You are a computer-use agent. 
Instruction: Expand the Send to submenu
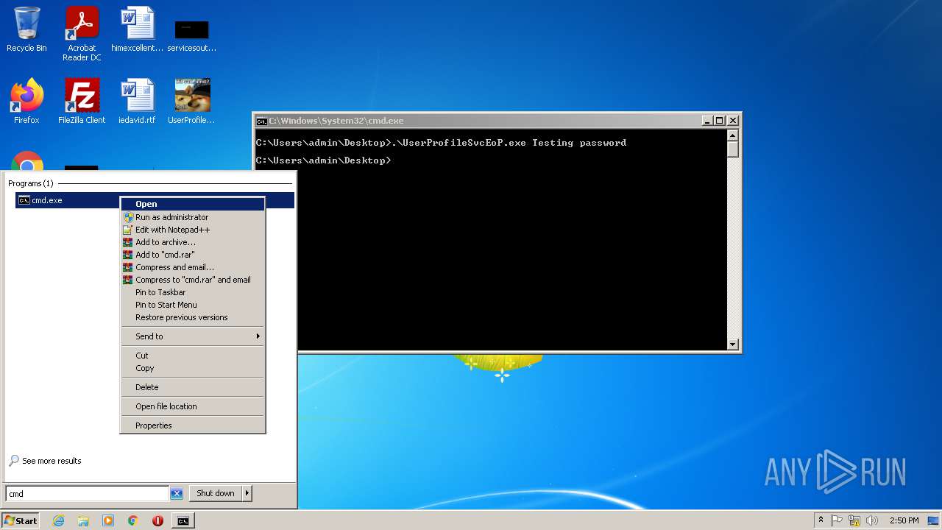pos(193,336)
